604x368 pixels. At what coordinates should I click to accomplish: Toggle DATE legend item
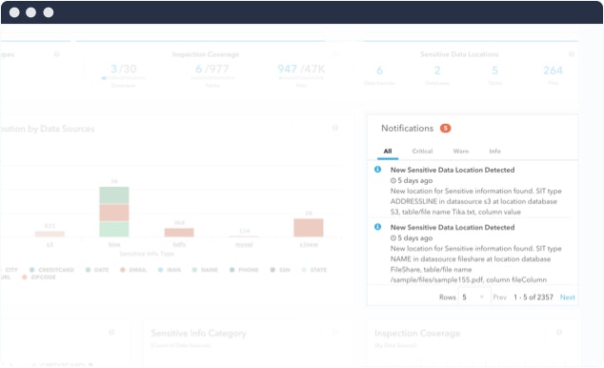(x=97, y=270)
